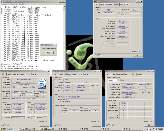Image resolution: width=164 pixels, height=131 pixels.
Task: Select SPD tab in Mainboard CPU-Z window
Action: point(80,74)
